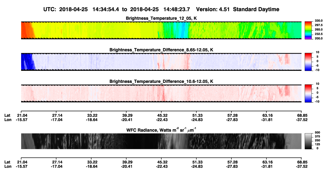
Task: Click the Brightness_Temperature_Difference_10.6-12.05, K title
Action: (x=161, y=81)
